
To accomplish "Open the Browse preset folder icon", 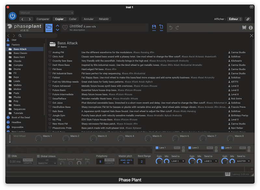I will 49,28.
